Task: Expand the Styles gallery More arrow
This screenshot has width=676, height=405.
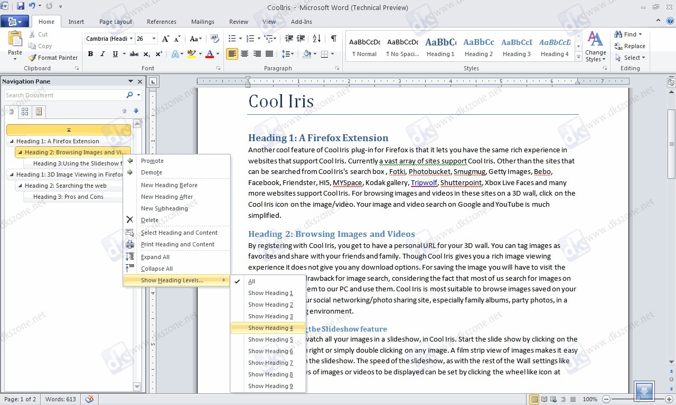Action: pos(579,57)
